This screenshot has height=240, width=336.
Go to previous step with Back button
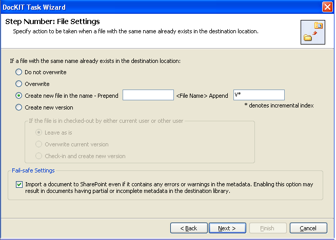point(189,228)
